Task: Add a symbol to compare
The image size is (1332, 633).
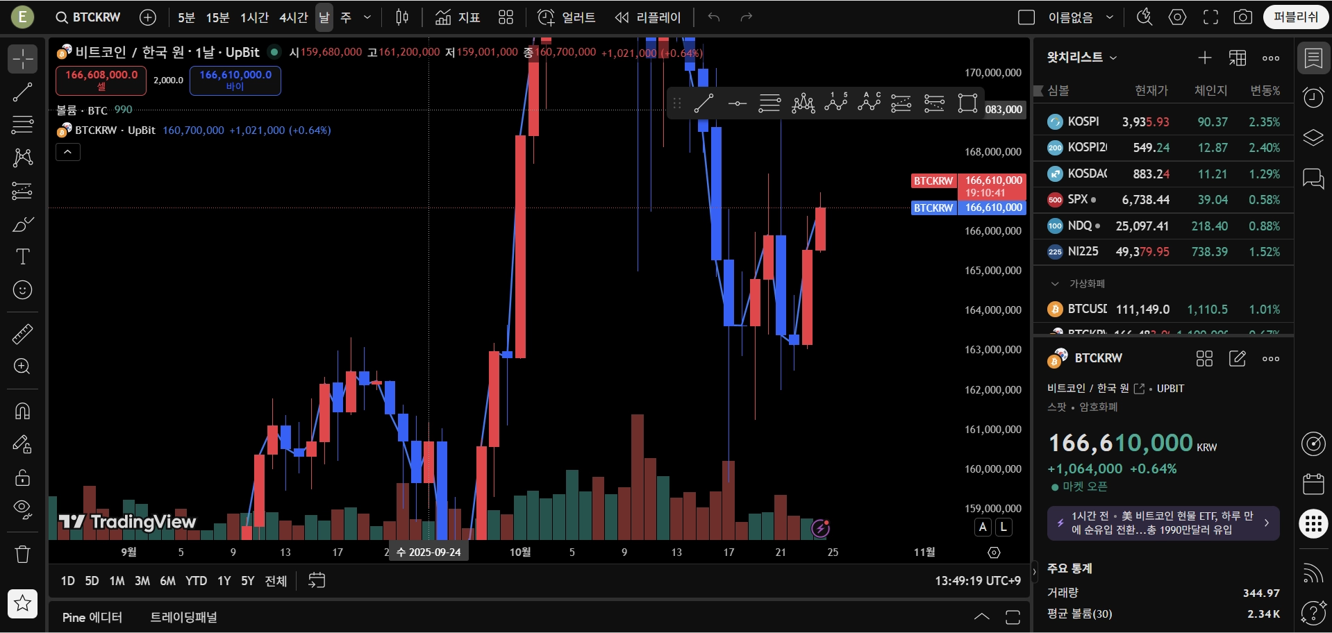Action: pyautogui.click(x=148, y=17)
